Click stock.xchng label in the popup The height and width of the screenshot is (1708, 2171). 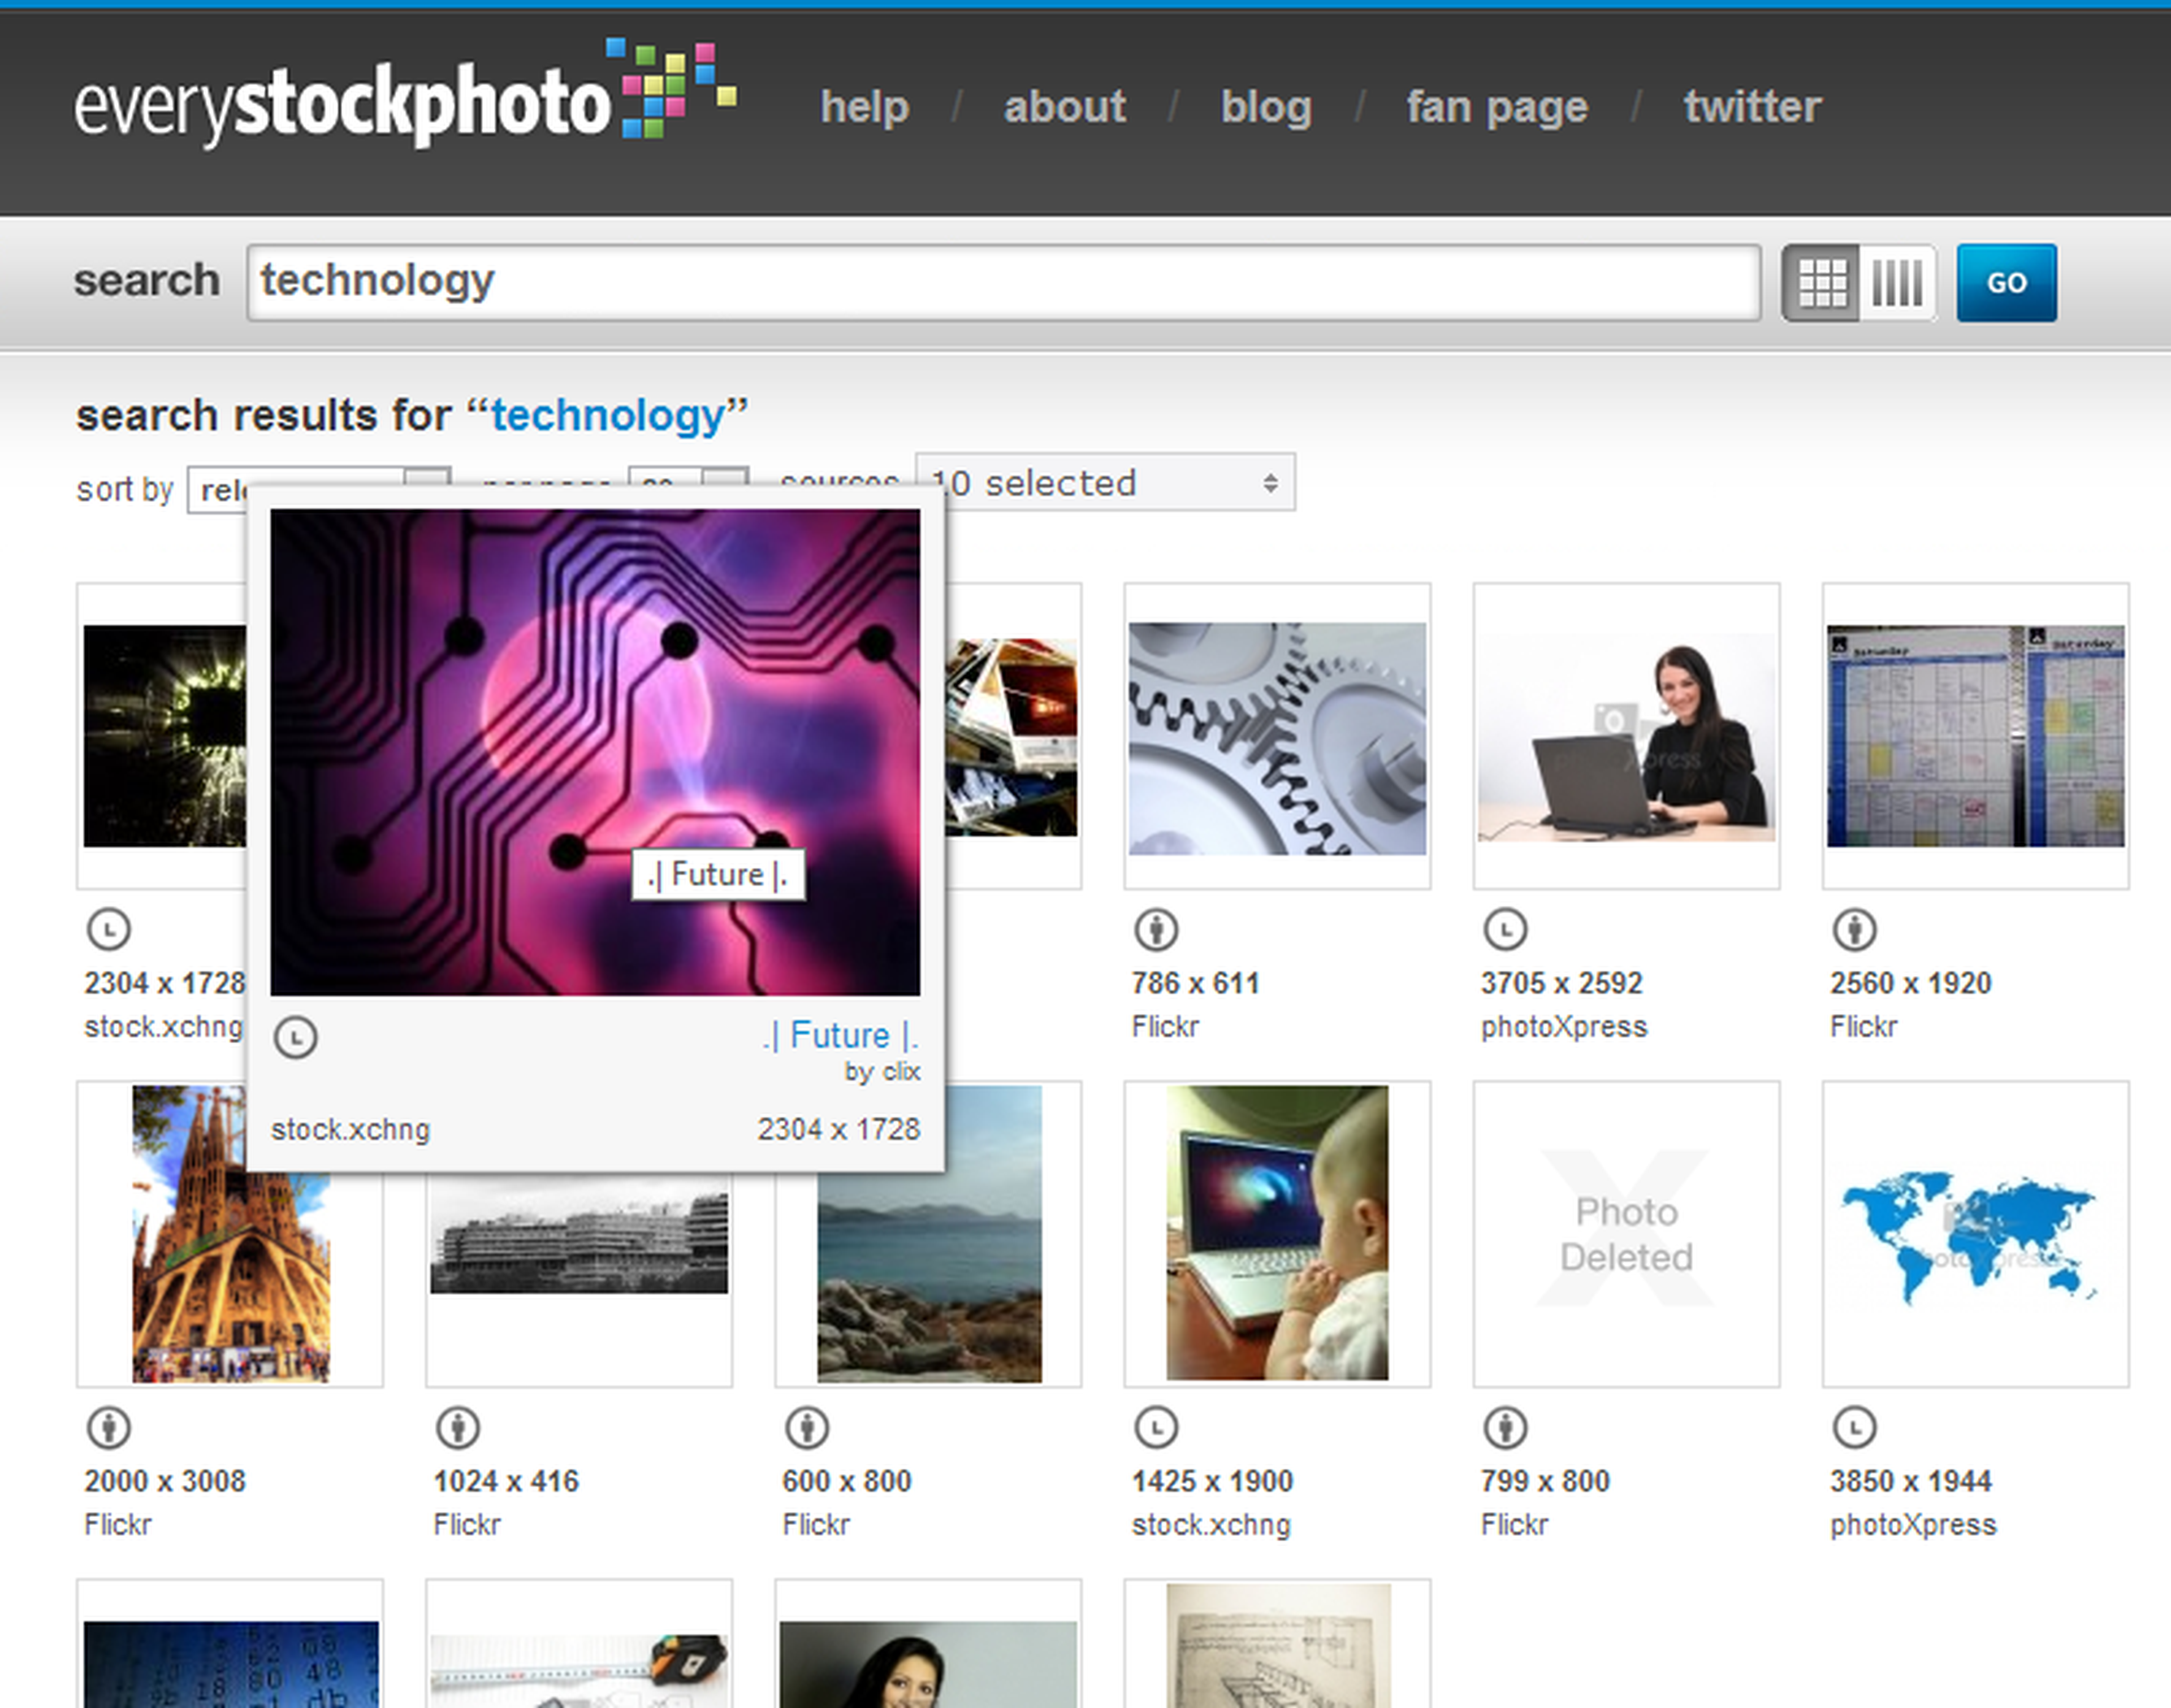(x=350, y=1130)
